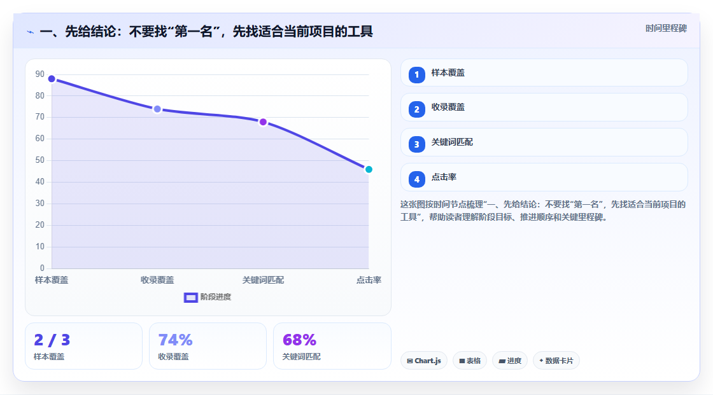Viewport: 713px width, 395px height.
Task: Select the 收录覆盖 data point on the line
Action: click(157, 109)
